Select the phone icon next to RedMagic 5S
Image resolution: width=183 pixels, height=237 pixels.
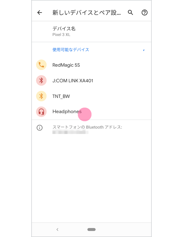(41, 65)
